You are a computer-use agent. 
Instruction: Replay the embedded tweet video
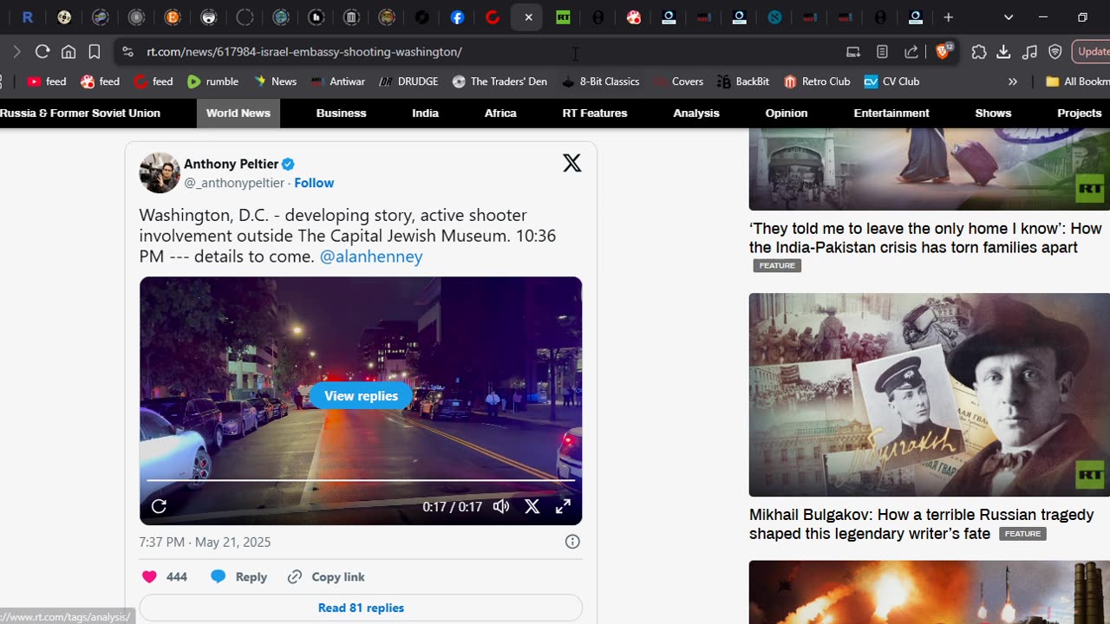click(x=159, y=507)
